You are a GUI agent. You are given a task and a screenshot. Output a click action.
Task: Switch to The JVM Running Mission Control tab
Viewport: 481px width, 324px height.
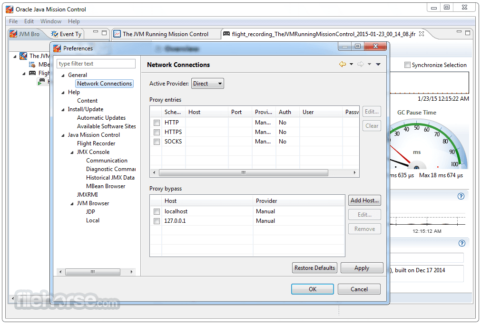166,34
